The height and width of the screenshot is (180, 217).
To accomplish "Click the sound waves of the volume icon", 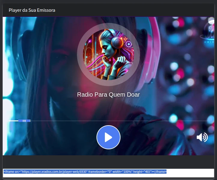I will click(x=205, y=137).
